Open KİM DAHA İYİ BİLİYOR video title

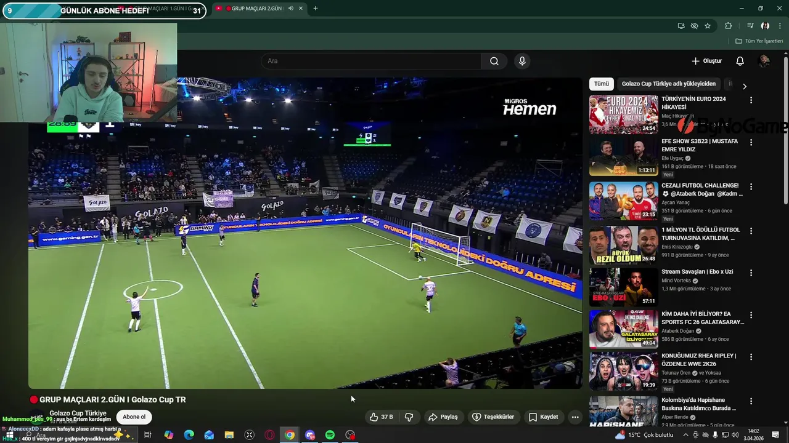(703, 318)
